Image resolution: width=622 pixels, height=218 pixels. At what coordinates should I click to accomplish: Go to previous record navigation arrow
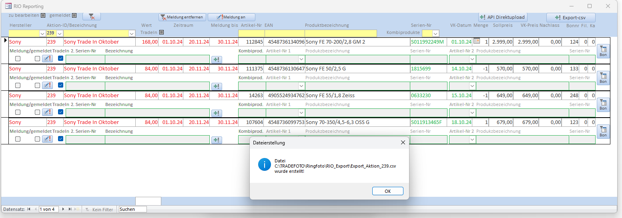pyautogui.click(x=35, y=209)
